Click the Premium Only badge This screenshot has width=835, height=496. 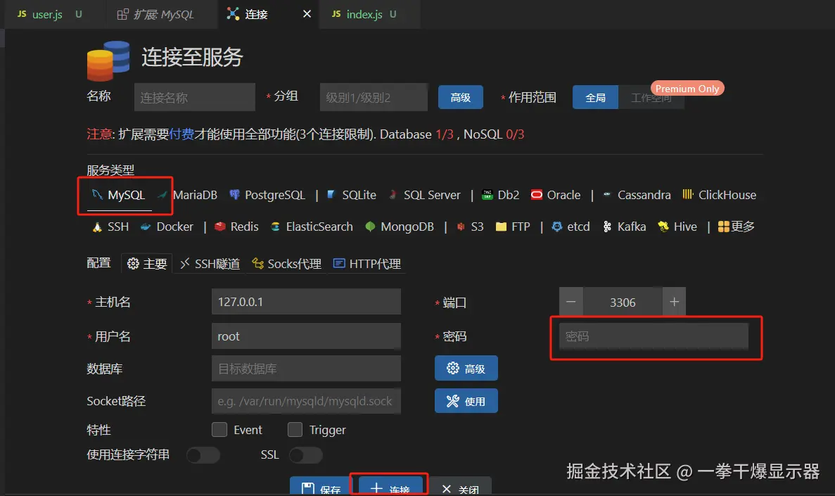coord(687,89)
